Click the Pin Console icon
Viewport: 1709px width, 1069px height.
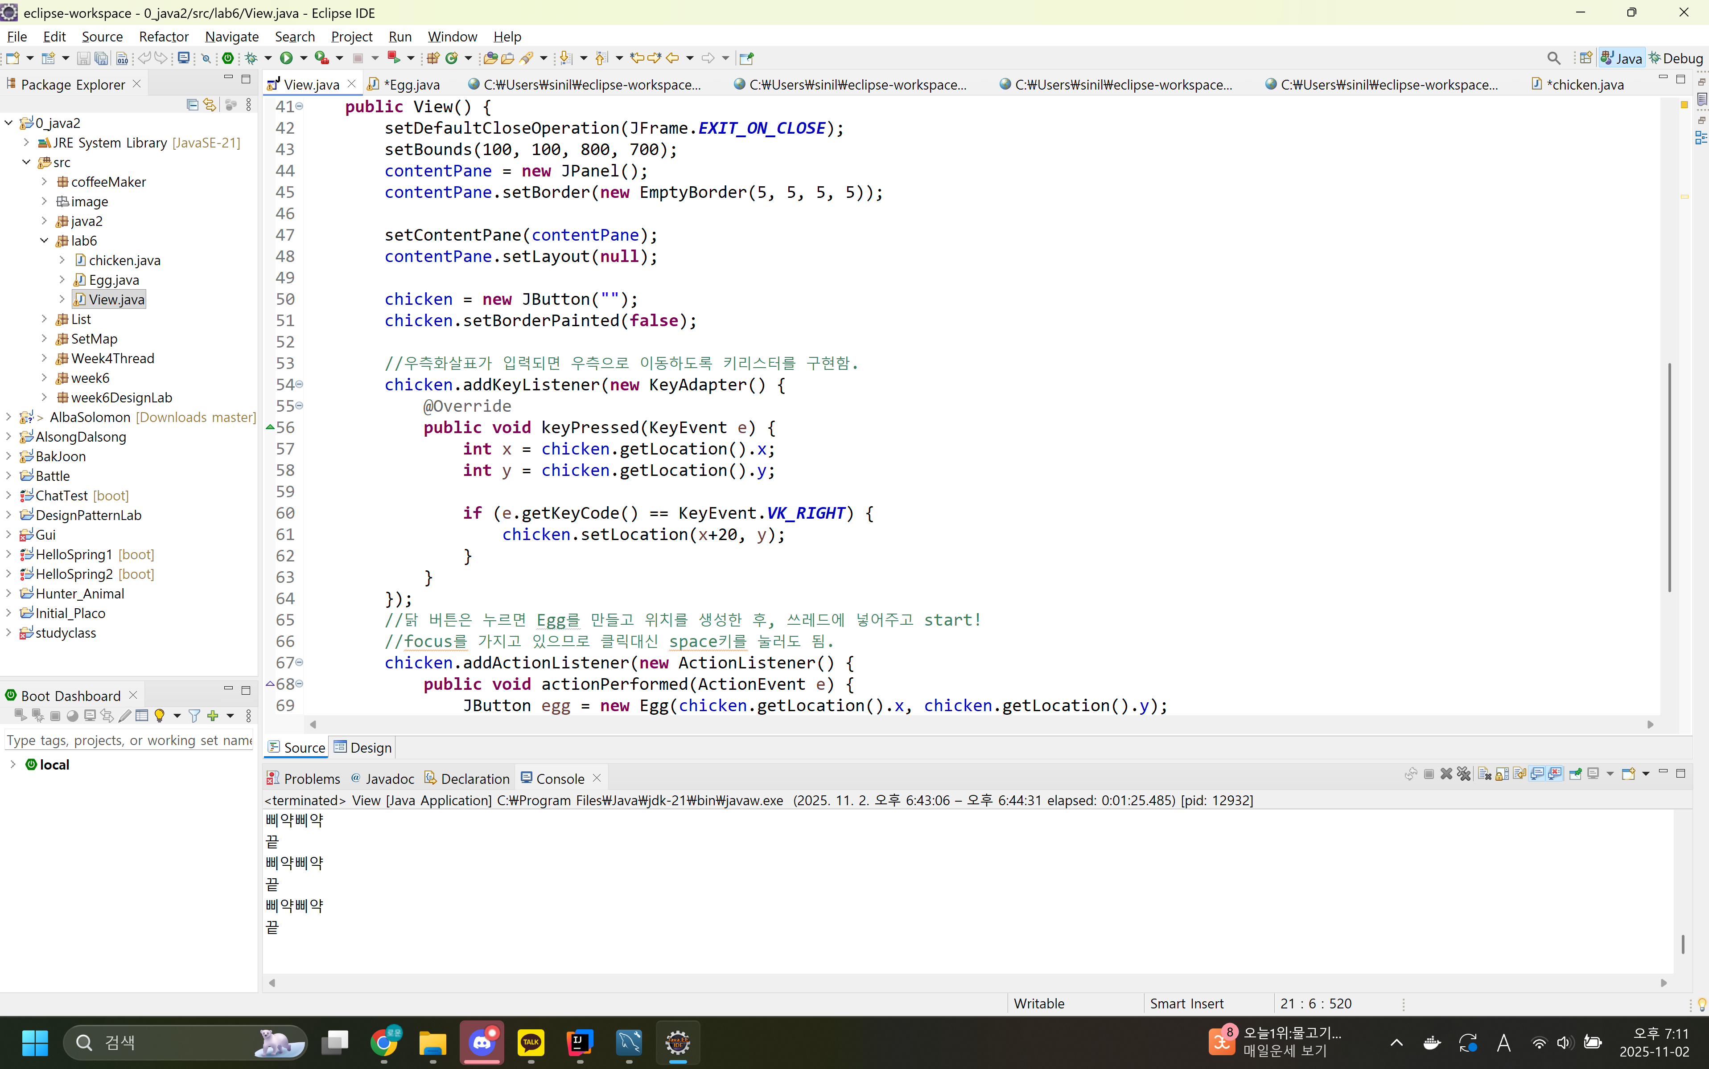click(x=1575, y=774)
